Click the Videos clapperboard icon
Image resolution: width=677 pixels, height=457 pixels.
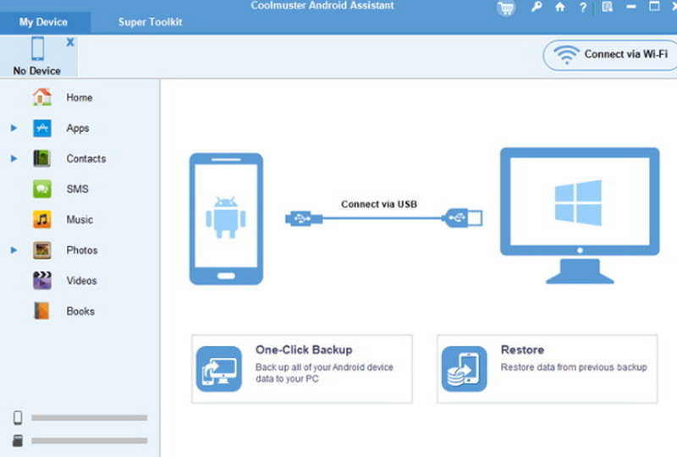[x=41, y=280]
